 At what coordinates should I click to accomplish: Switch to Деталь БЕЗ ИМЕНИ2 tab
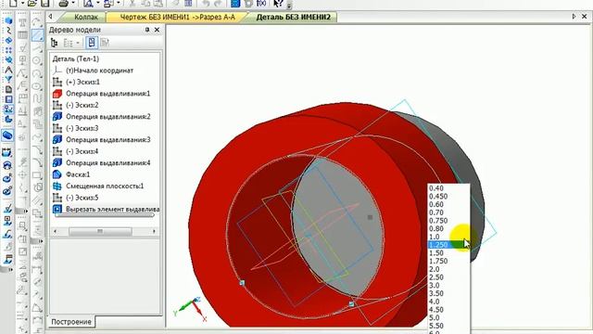(x=293, y=17)
